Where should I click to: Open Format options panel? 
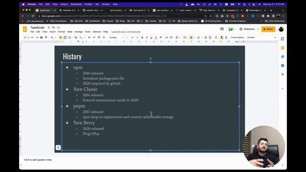pos(237,37)
